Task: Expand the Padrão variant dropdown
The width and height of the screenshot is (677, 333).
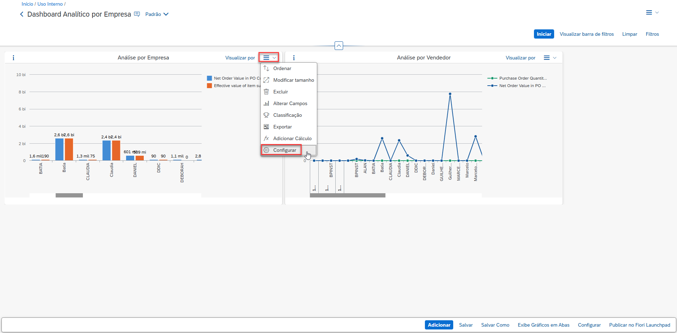Action: (157, 14)
